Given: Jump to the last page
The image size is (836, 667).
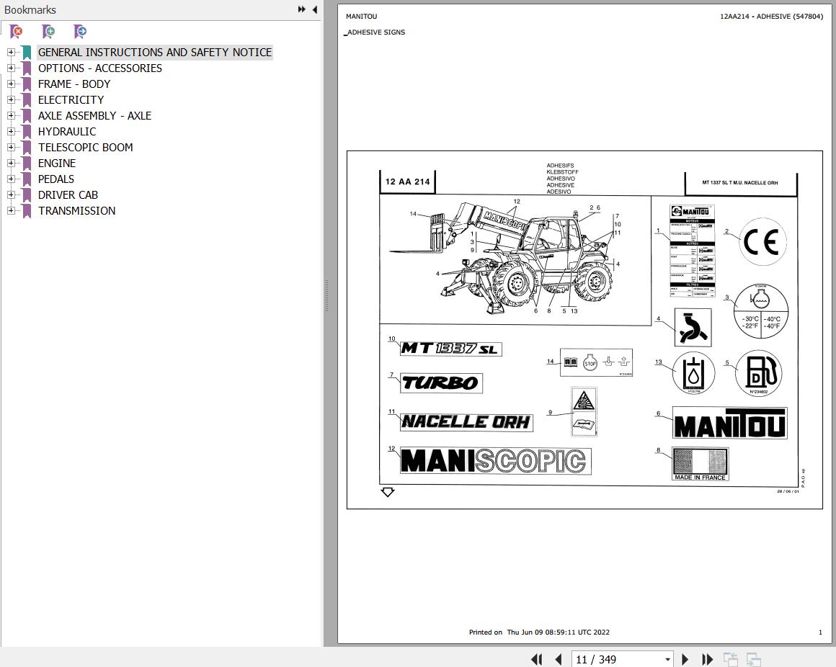Looking at the screenshot, I should pos(707,660).
